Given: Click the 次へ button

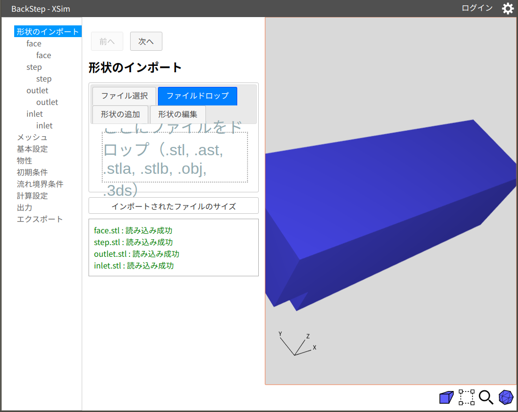Looking at the screenshot, I should tap(146, 41).
